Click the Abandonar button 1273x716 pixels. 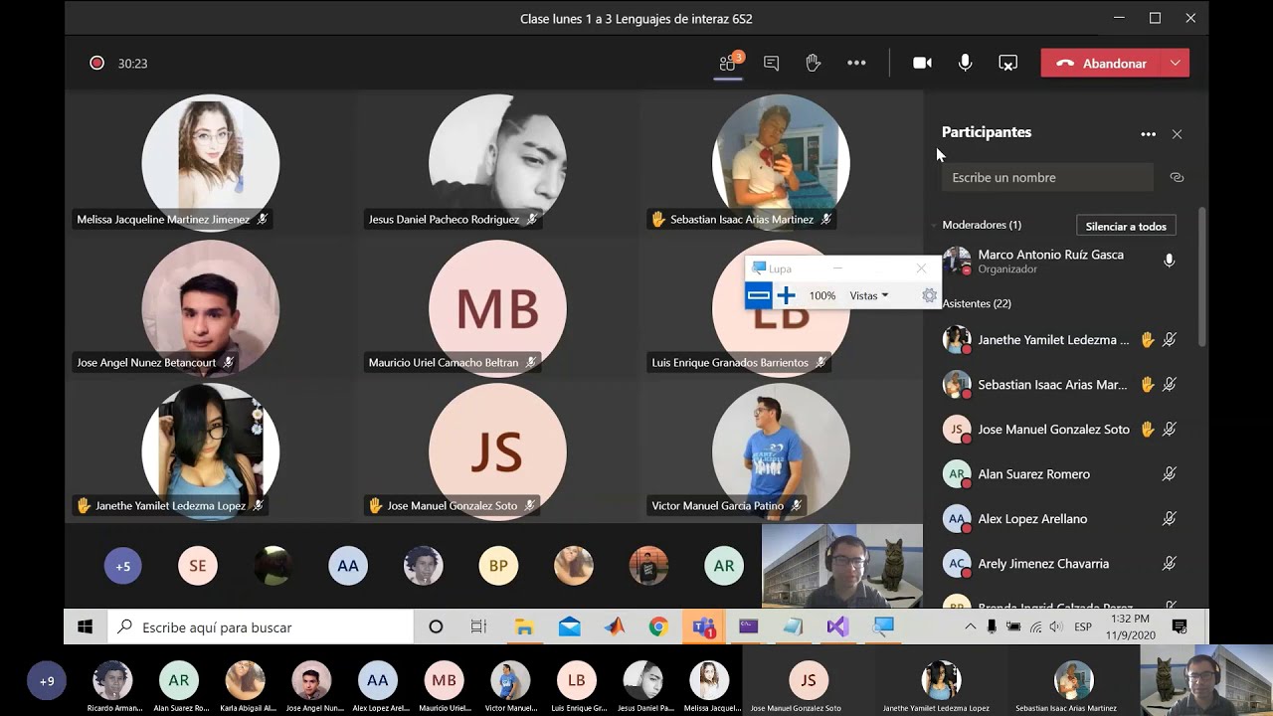[x=1102, y=63]
